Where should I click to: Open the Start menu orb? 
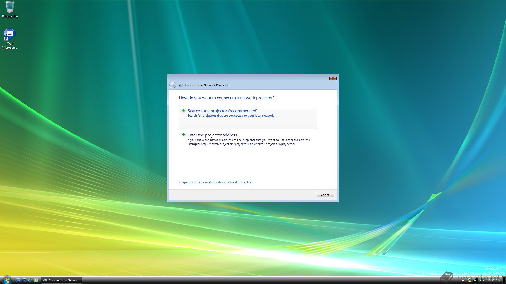[x=7, y=280]
